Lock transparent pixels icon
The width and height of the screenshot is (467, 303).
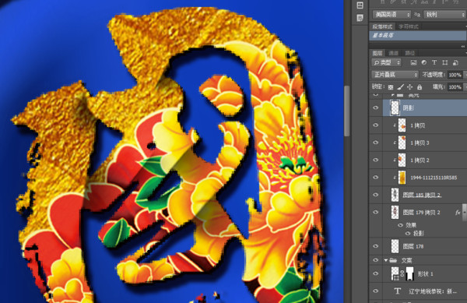[391, 87]
